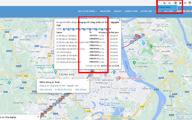
Task: Close the arriving buses popup
Action: pyautogui.click(x=120, y=20)
